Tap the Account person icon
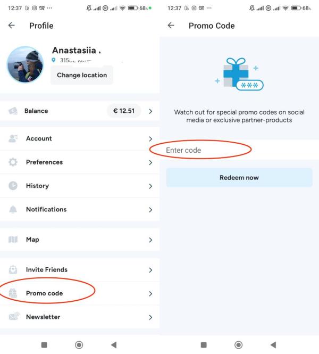 (14, 138)
